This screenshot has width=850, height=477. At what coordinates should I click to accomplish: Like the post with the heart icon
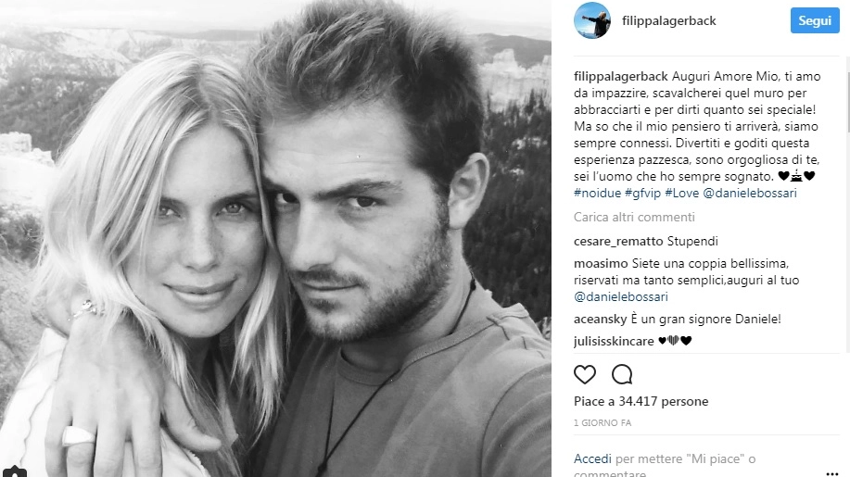click(584, 374)
